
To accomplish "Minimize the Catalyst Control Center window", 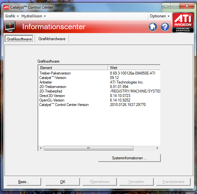I will click(x=166, y=6).
